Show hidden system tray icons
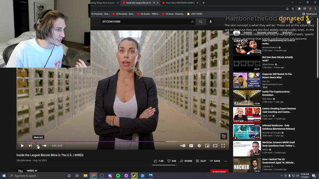Screen dimensions: 319x179 [282, 176]
